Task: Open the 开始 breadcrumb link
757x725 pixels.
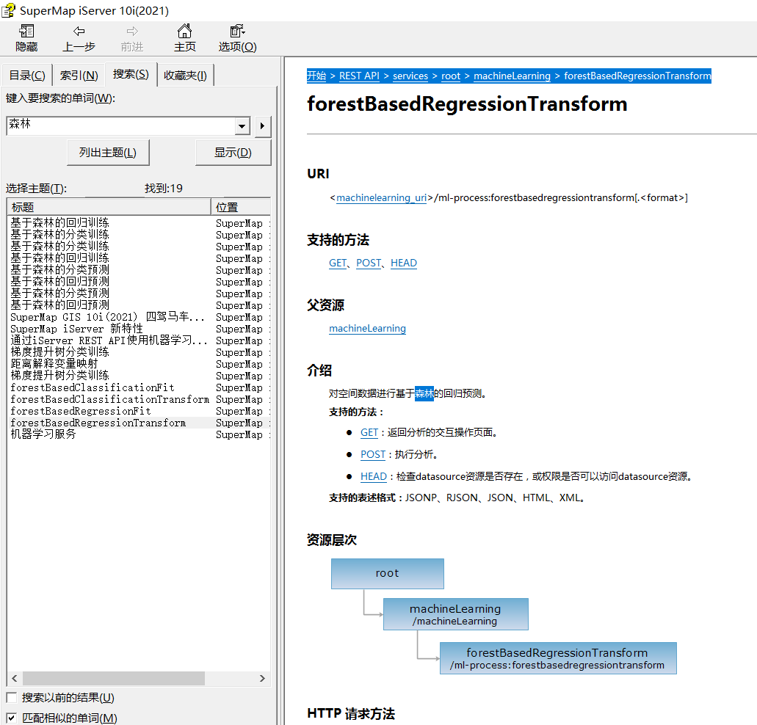Action: [316, 76]
